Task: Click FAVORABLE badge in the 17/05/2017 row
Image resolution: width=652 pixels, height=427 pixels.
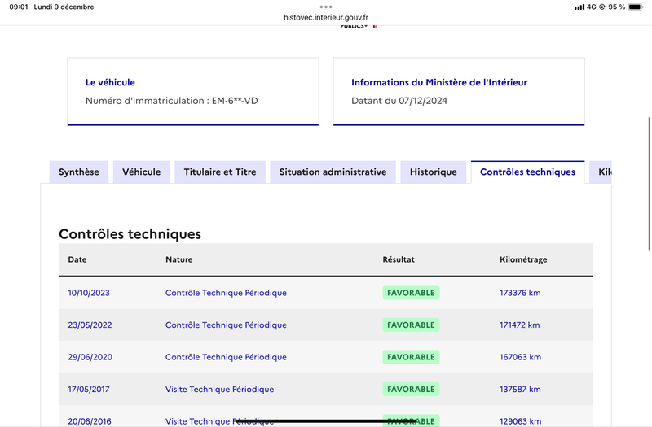Action: (x=411, y=390)
